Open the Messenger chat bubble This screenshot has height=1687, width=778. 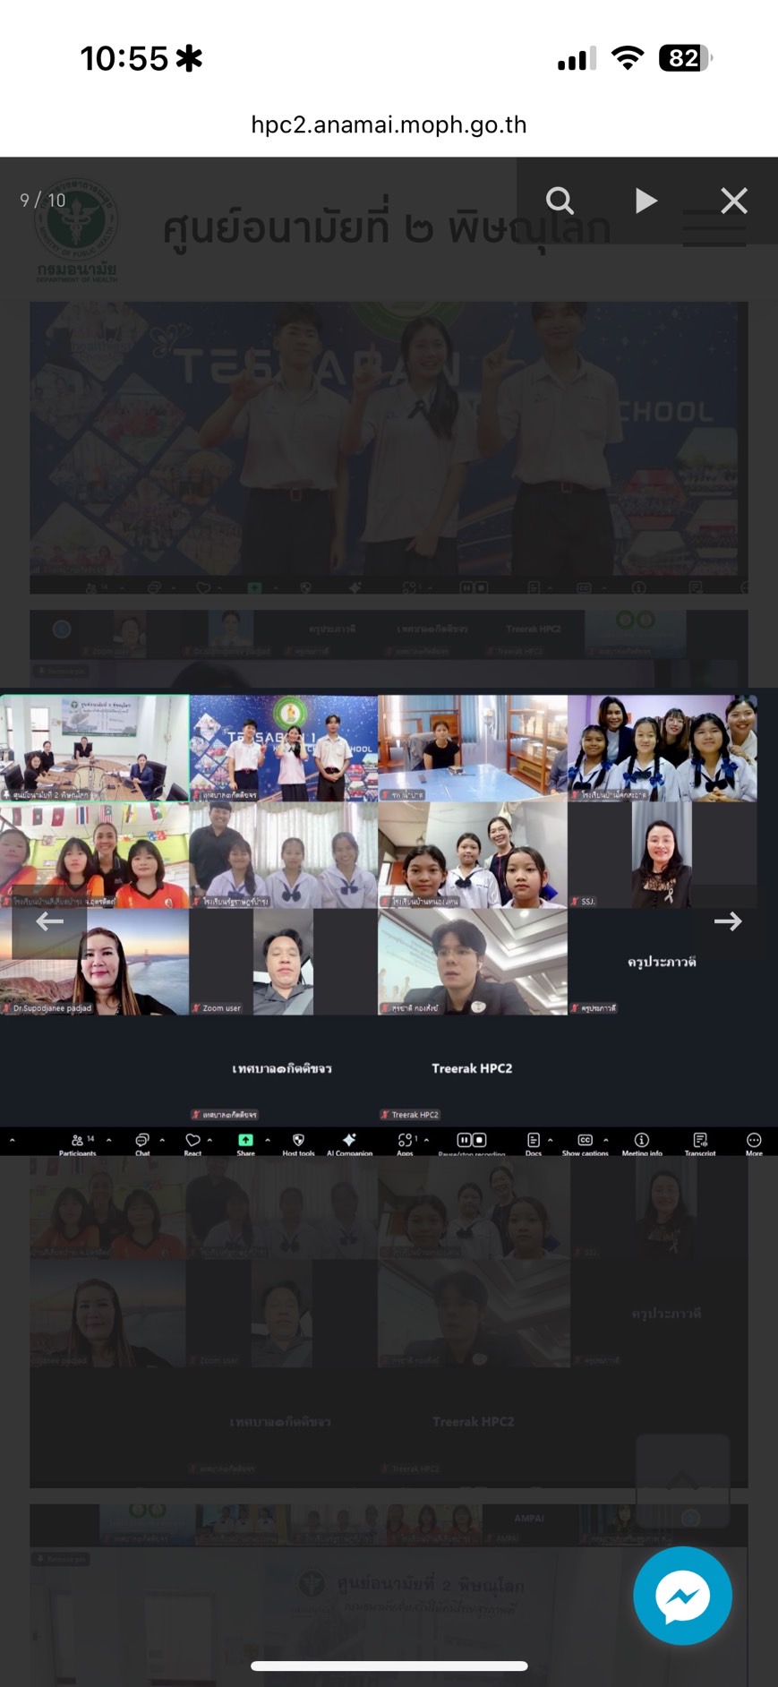point(682,1595)
